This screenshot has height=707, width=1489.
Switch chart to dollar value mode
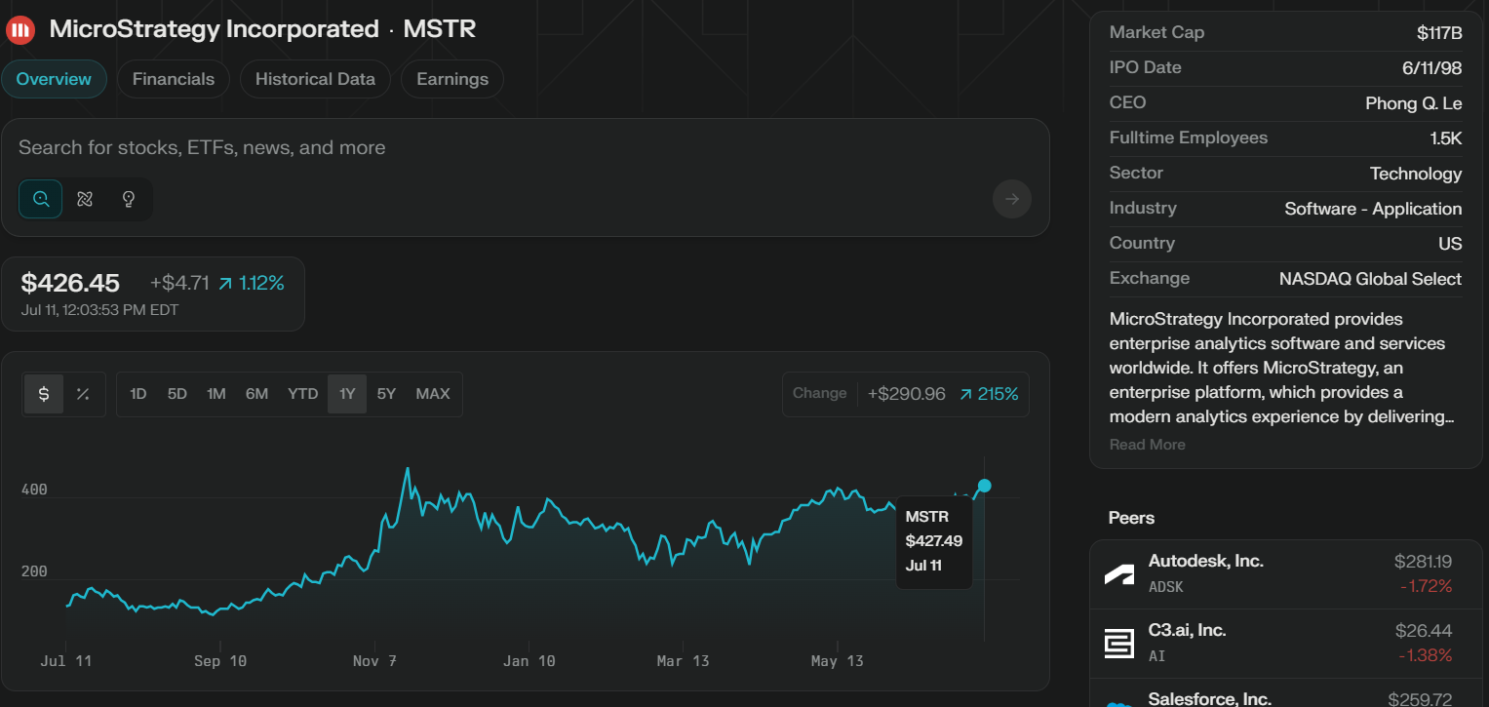tap(44, 394)
